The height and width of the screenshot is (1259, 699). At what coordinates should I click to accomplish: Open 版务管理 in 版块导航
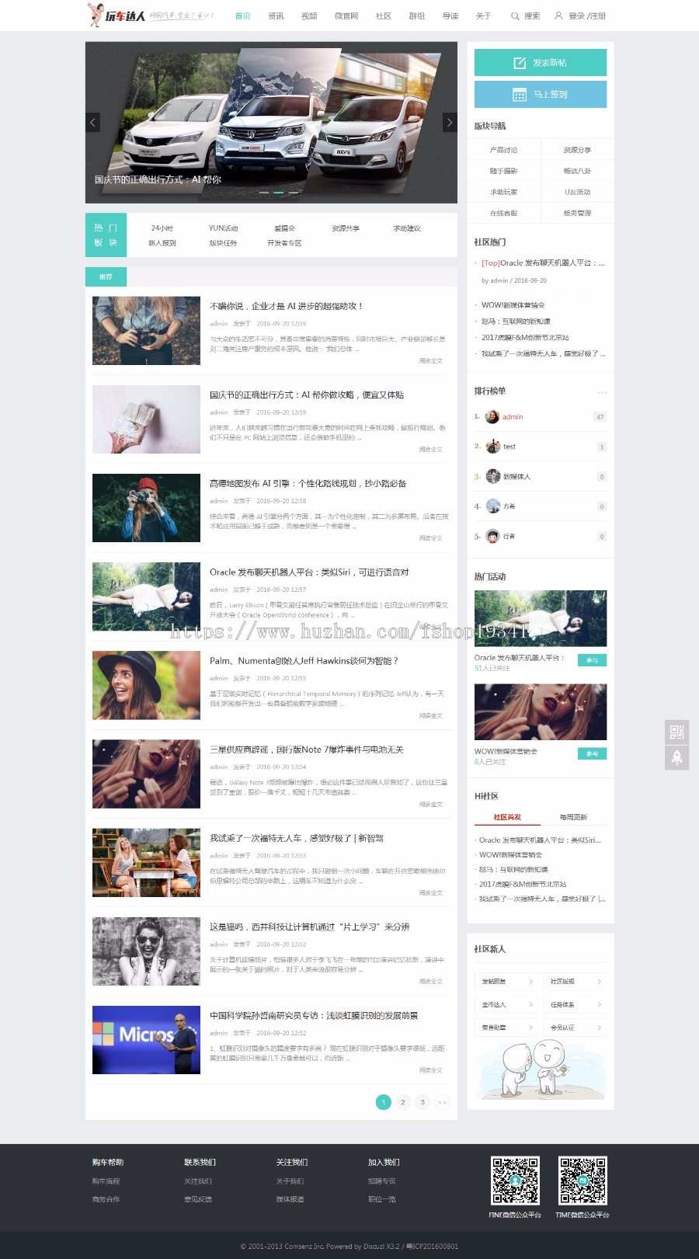tap(577, 213)
